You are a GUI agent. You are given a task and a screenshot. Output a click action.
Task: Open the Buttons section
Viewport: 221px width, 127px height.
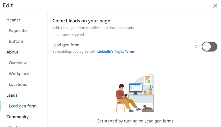click(x=16, y=41)
